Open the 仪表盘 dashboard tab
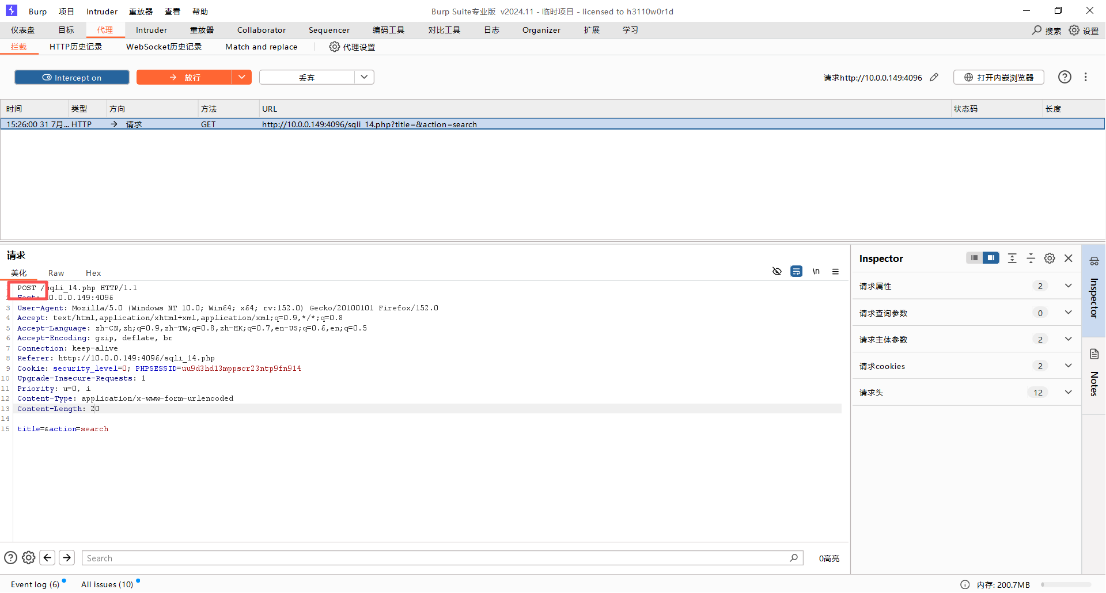This screenshot has height=593, width=1106. point(22,30)
